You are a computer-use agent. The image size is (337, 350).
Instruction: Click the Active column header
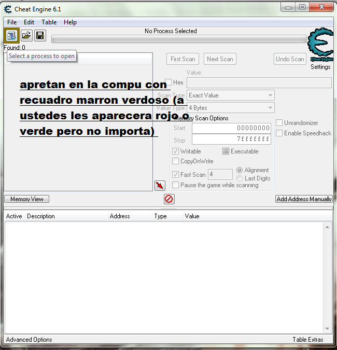point(15,216)
